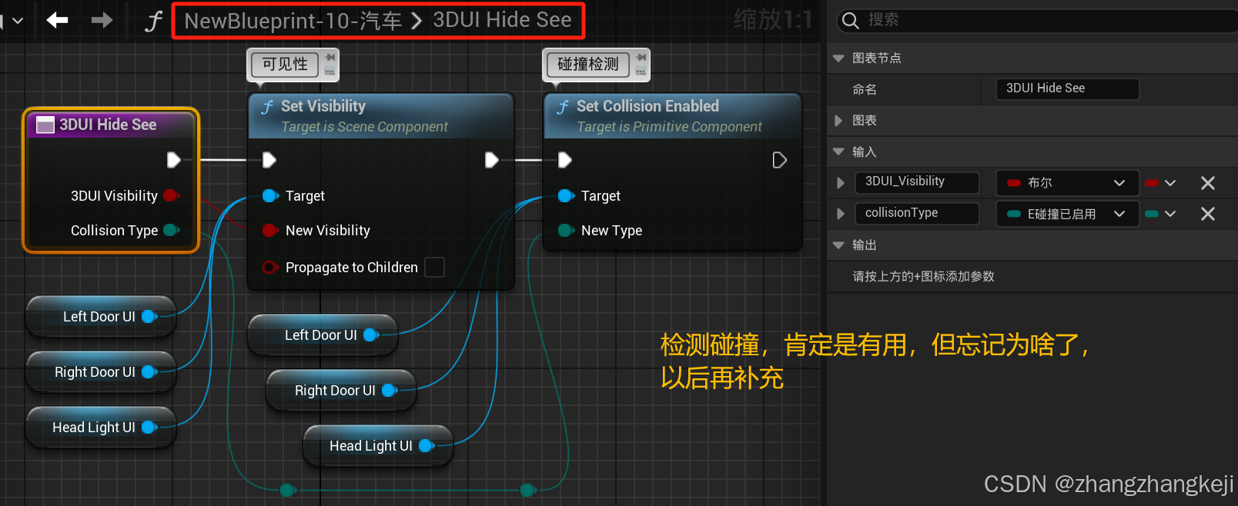Screen dimensions: 1238x506
Task: Click the red boolean color swatch for 3DUI_Visibility
Action: click(1014, 183)
